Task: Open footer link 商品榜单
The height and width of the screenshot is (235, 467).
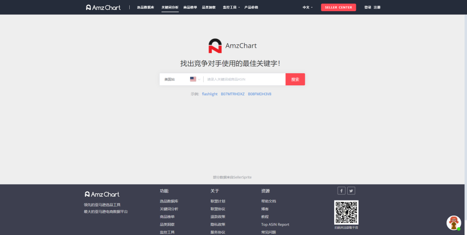Action: click(167, 216)
